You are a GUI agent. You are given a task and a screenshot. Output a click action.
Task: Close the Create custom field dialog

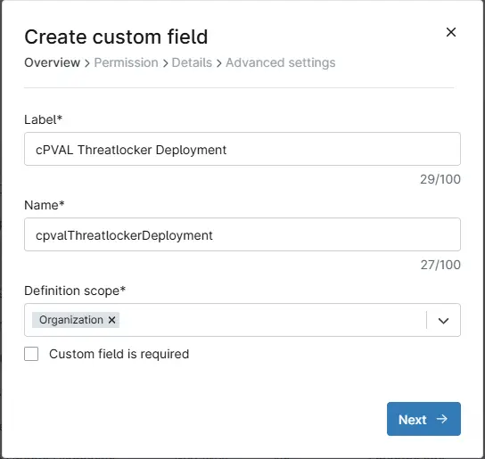coord(450,32)
